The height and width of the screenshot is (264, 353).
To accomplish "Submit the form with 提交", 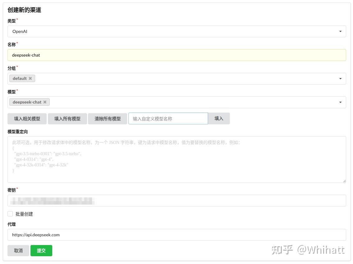I will point(41,250).
